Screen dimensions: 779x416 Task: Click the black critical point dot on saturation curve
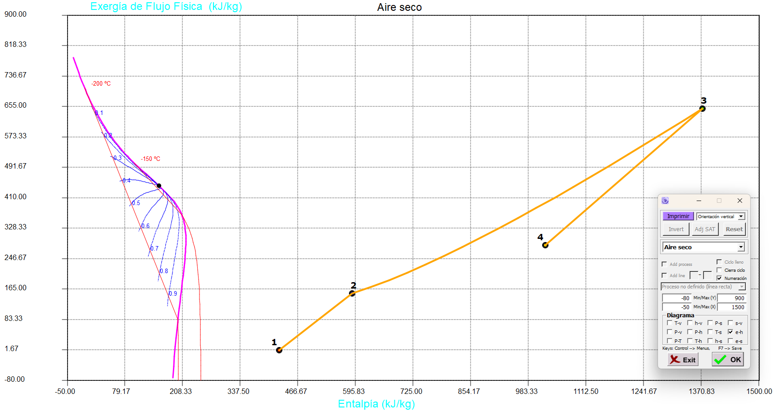(x=159, y=186)
